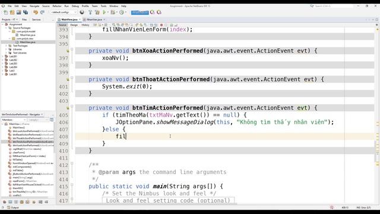The width and height of the screenshot is (380, 214).
Task: Select the NhanVien.java editor tab
Action: pos(94,20)
